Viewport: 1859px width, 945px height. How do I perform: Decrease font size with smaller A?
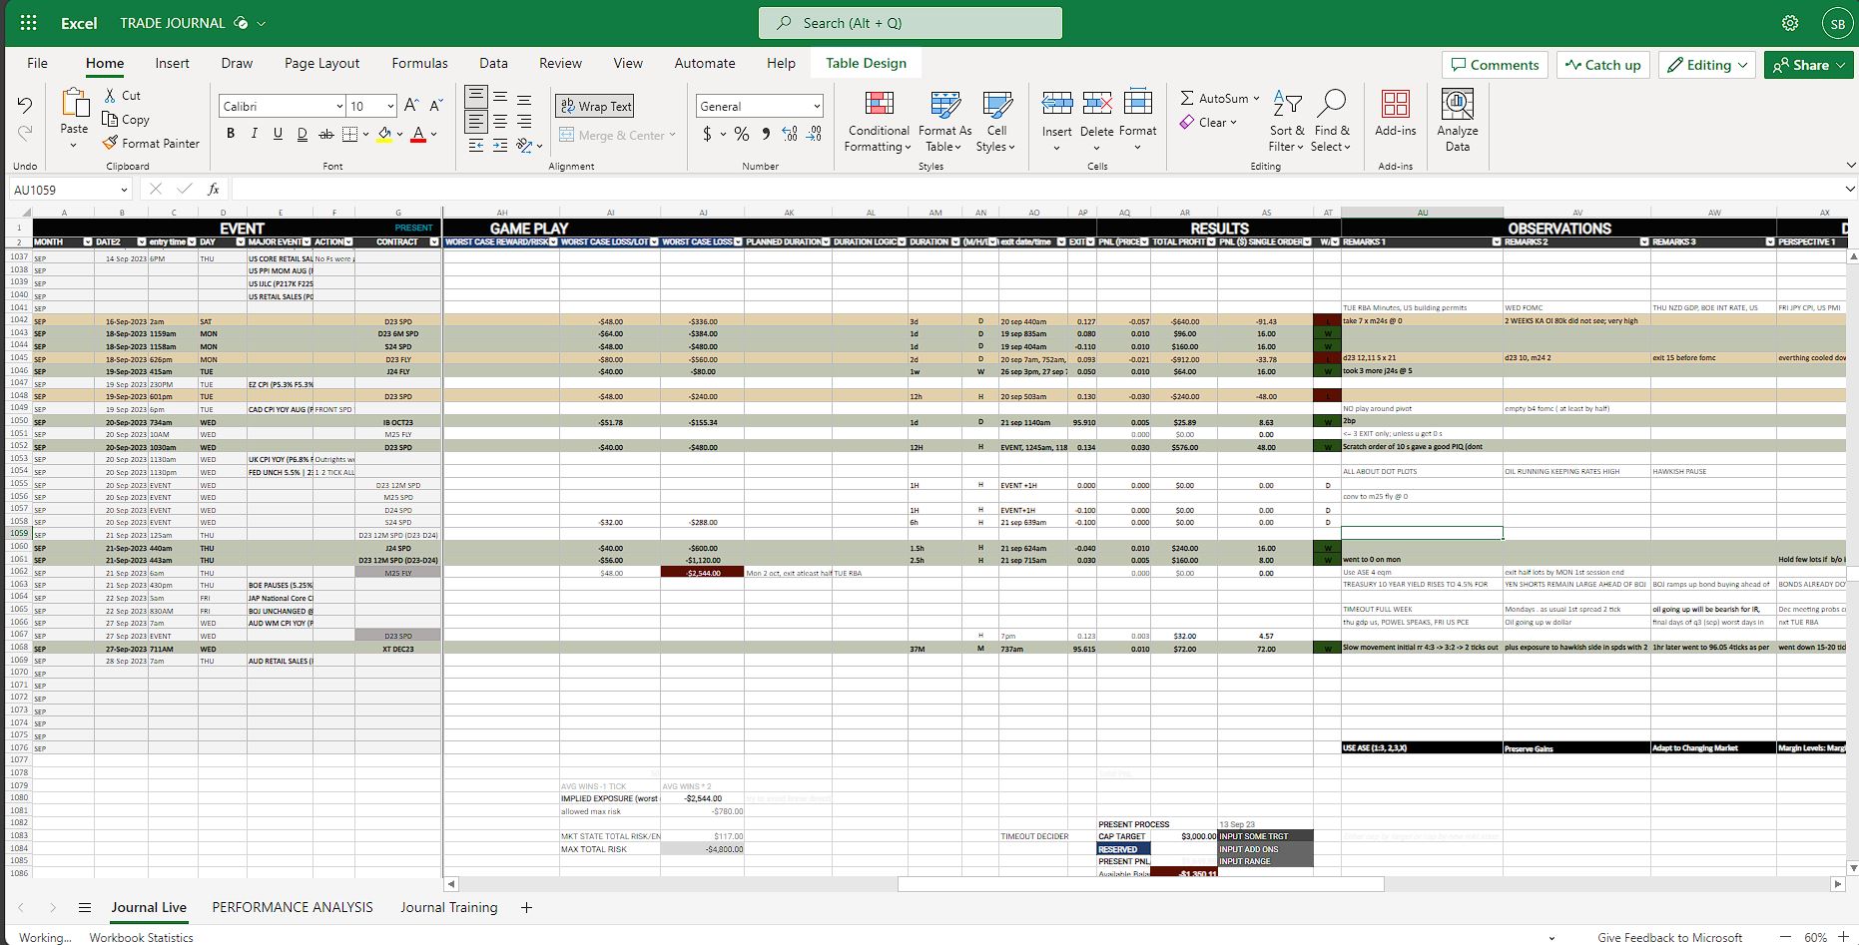click(x=436, y=106)
